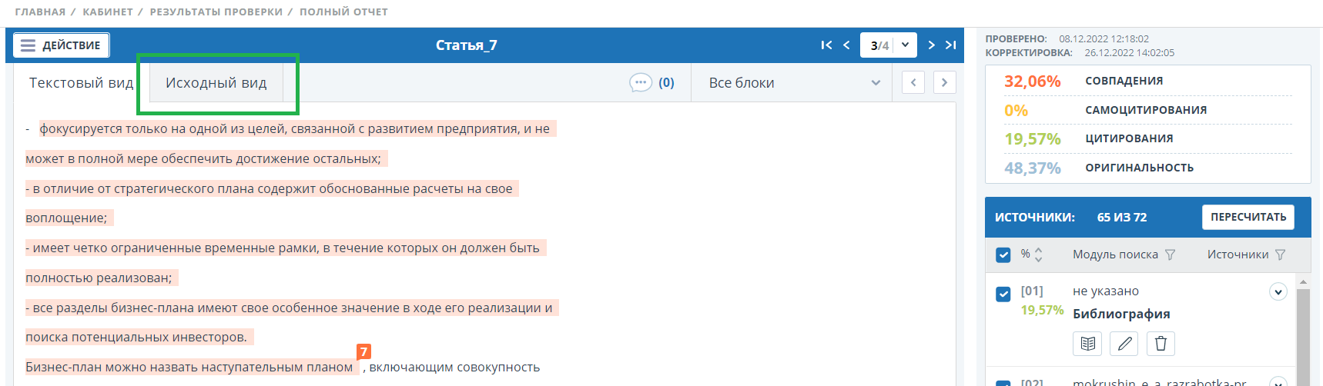Switch to Текстовый вид tab

[x=81, y=82]
